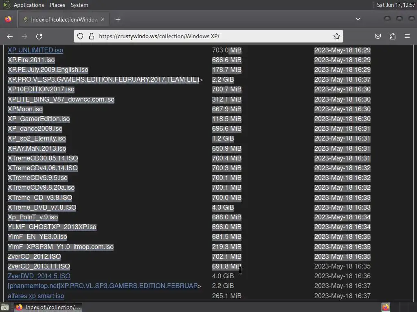Viewport: 417px width, 312px height.
Task: Open XTreme_CD_v3.8.ISO link
Action: click(x=40, y=198)
